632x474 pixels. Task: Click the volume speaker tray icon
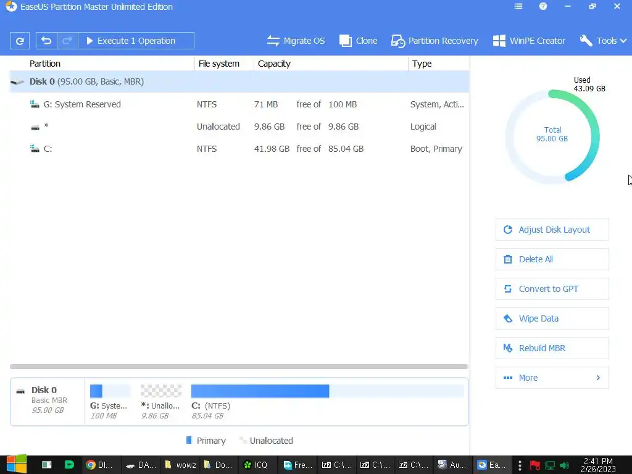[x=564, y=465]
